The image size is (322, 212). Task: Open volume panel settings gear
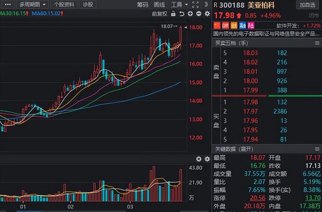tap(207, 159)
